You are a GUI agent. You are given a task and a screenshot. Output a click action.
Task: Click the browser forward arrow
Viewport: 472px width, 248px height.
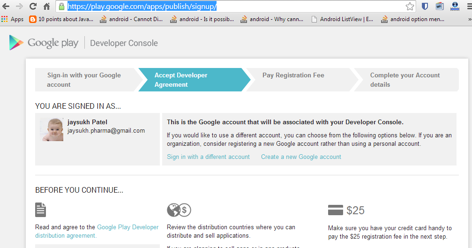click(x=19, y=6)
